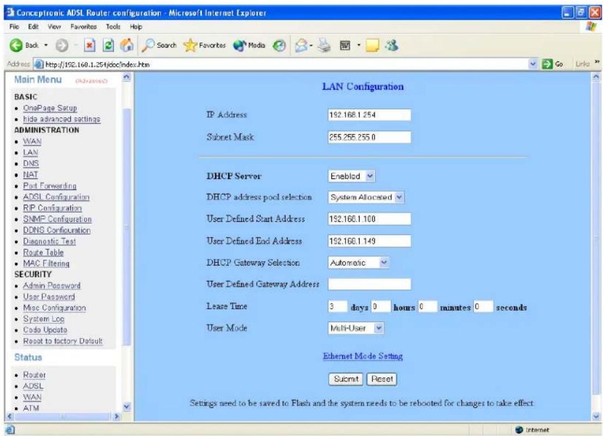The width and height of the screenshot is (603, 436).
Task: Click hide advanced settings link
Action: tap(62, 119)
